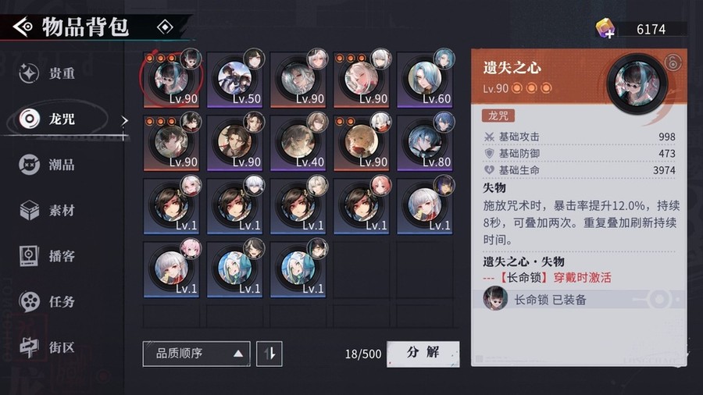Pick the Lv.80 dark-blue-haired curse item

[x=425, y=142]
